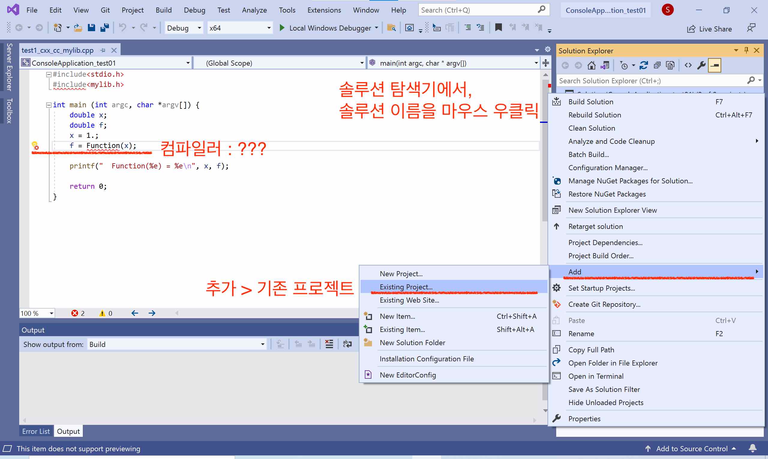Click the notifications bell in status bar
Image resolution: width=768 pixels, height=459 pixels.
click(x=752, y=448)
